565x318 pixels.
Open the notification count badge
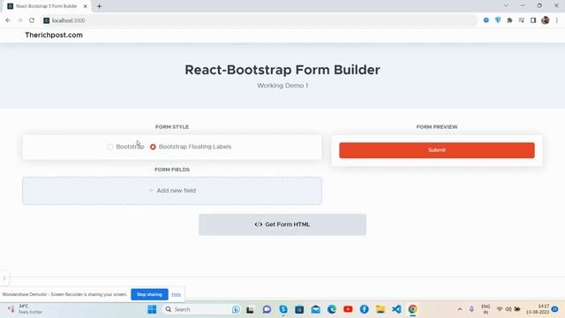pyautogui.click(x=555, y=309)
